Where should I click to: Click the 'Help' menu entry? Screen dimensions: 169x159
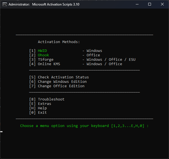tap(42, 108)
